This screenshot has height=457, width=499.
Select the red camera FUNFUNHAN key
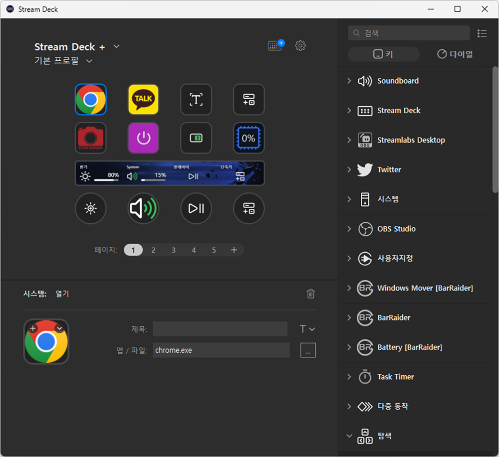coord(91,138)
